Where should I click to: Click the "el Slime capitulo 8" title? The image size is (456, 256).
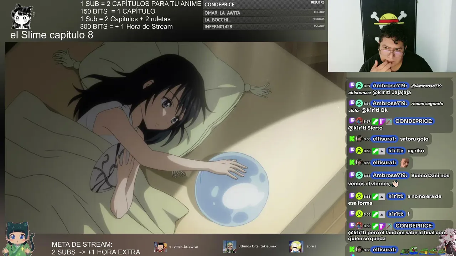pyautogui.click(x=52, y=35)
